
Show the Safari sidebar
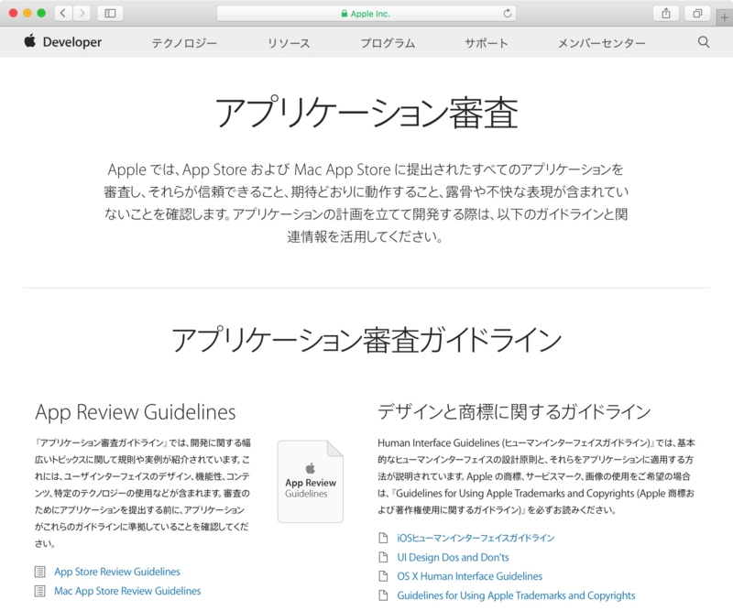[110, 13]
